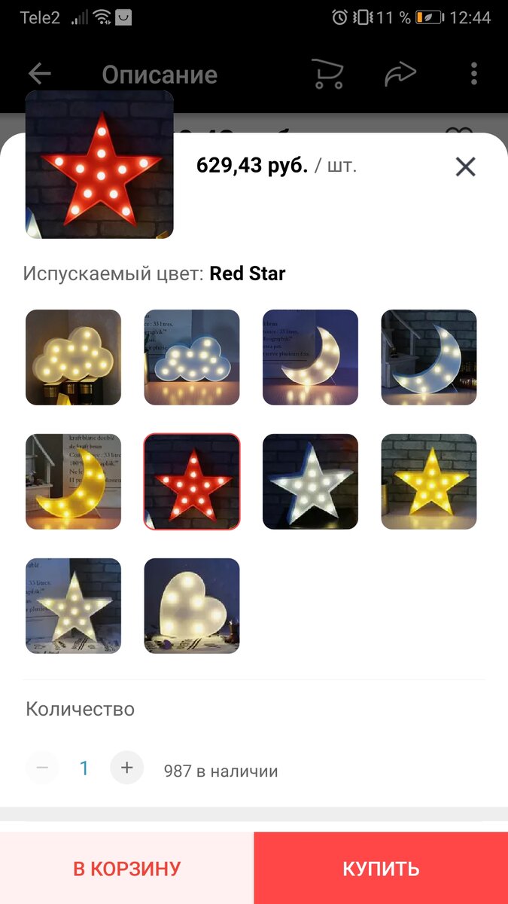Select the warm white cloud variant

coord(73,357)
